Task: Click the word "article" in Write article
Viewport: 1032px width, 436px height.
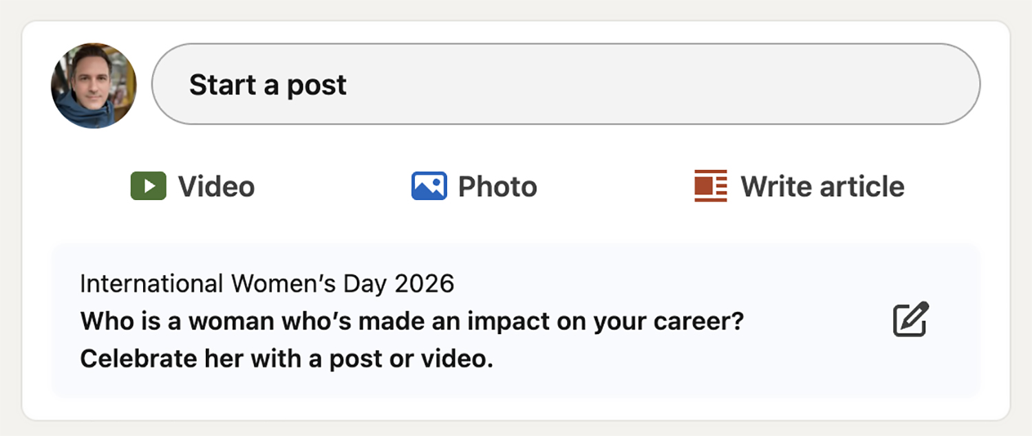Action: [x=863, y=186]
